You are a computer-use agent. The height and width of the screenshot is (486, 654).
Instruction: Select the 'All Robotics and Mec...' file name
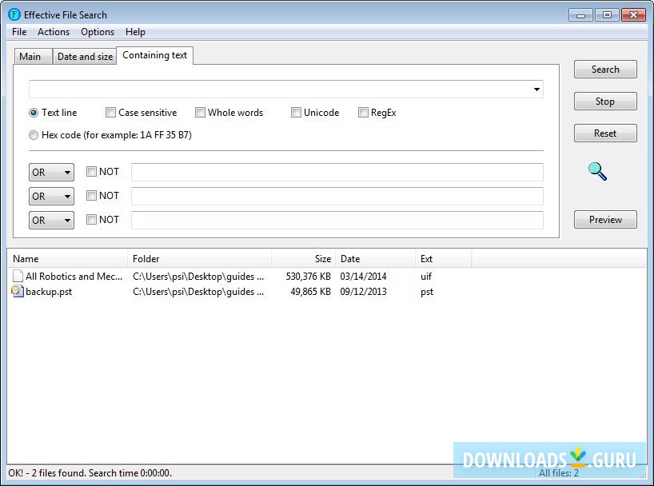coord(74,276)
